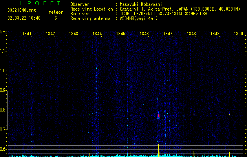Screen dimensions: 247x157
Task: Select the file name 03221840.png
Action: 22,11
